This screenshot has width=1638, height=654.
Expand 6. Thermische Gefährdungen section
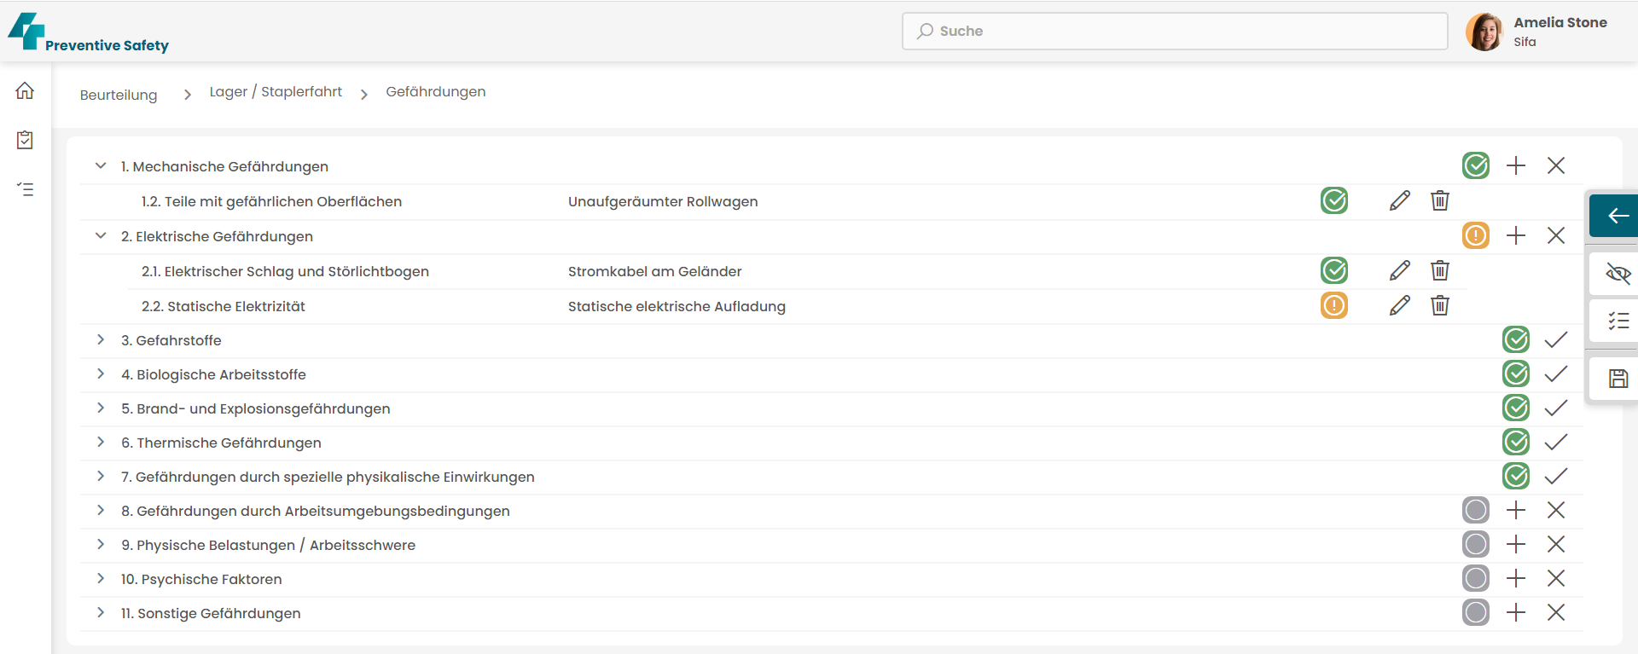coord(101,442)
